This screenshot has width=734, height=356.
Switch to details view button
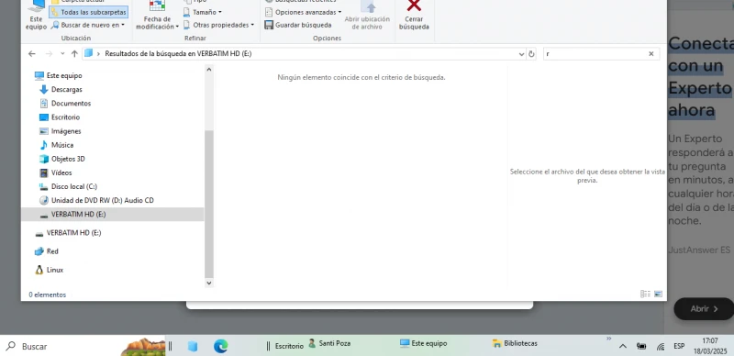click(645, 295)
